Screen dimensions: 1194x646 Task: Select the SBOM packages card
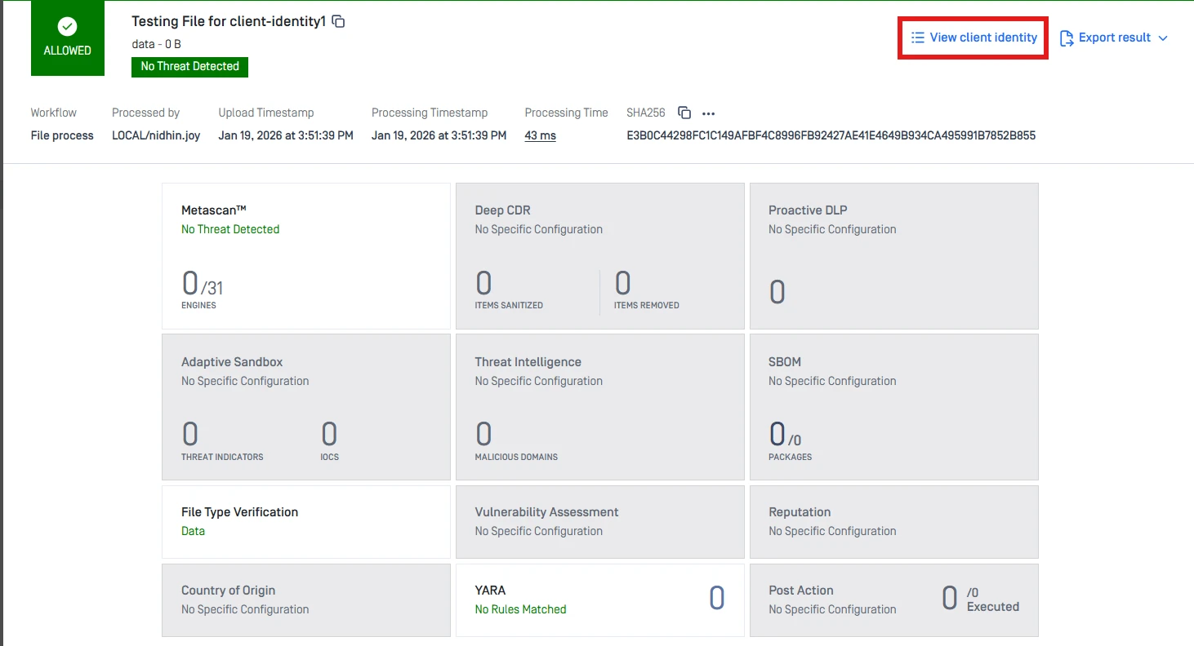click(x=893, y=406)
